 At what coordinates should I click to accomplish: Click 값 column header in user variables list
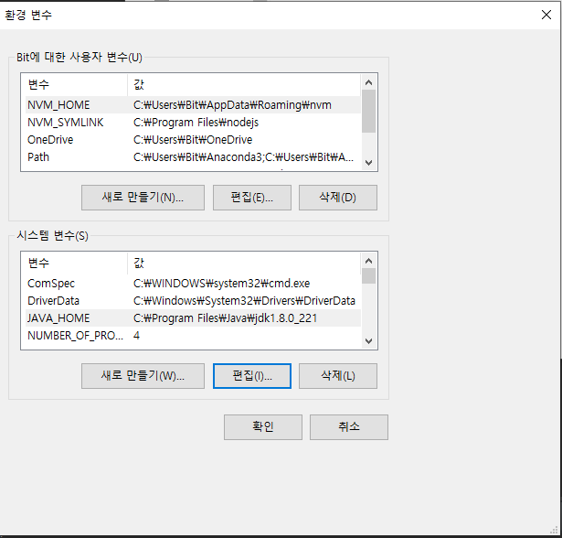coord(244,85)
